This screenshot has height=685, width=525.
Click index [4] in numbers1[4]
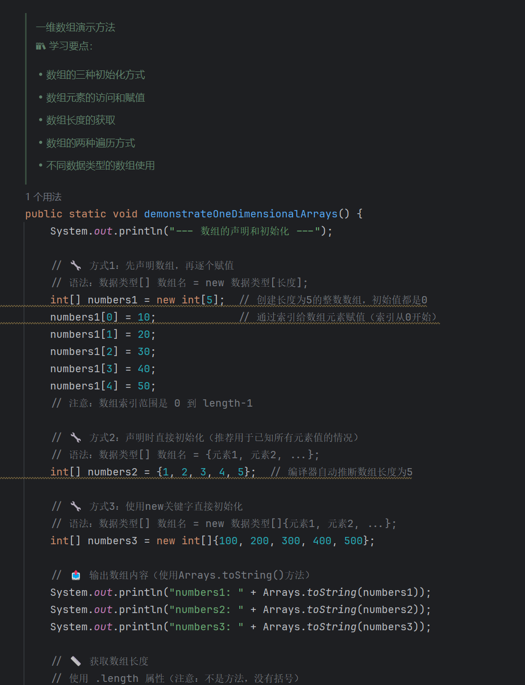[x=109, y=386]
